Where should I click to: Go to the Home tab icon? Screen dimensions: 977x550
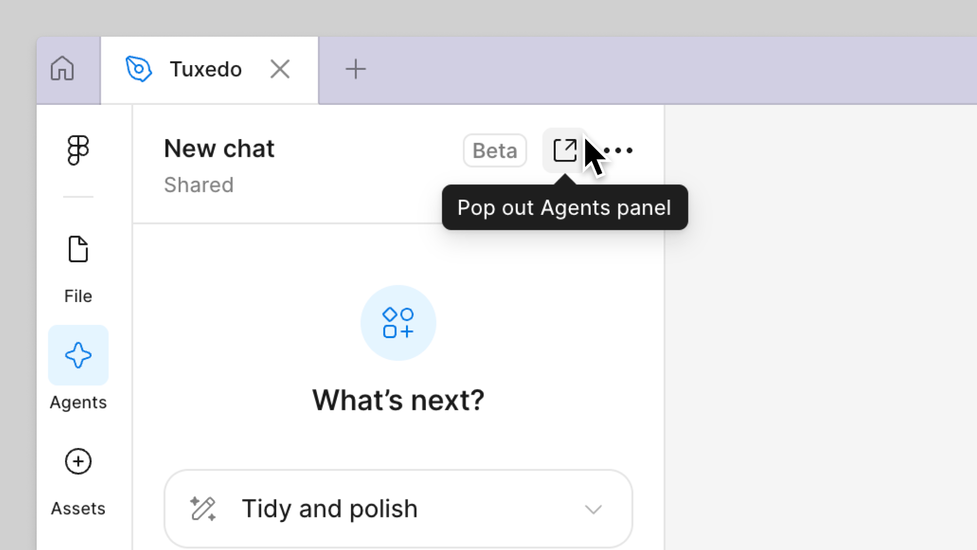click(x=62, y=69)
